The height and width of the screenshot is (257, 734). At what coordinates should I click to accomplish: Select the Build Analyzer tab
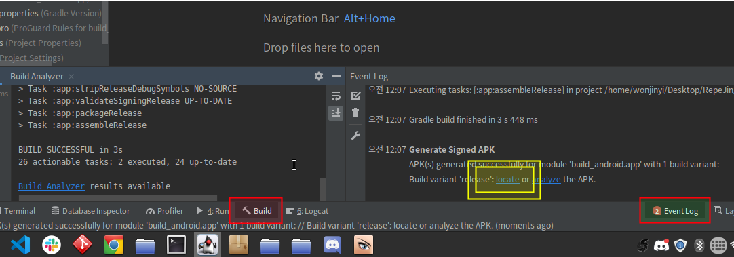pyautogui.click(x=37, y=77)
